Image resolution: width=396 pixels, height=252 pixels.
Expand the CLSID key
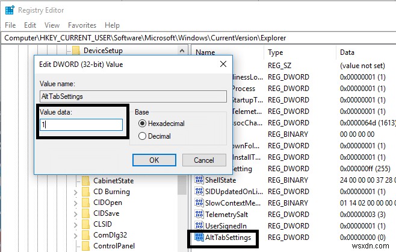point(75,225)
